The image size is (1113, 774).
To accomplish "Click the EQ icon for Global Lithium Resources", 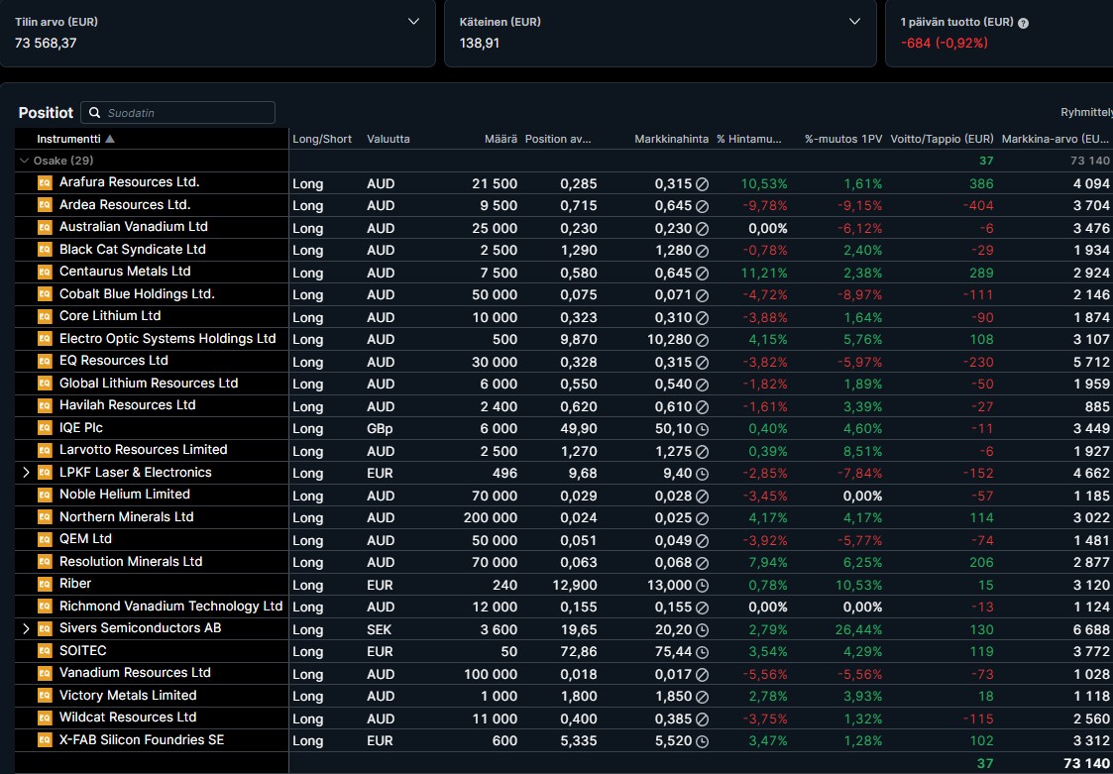I will click(x=45, y=384).
